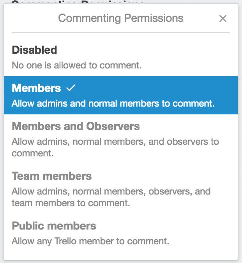Click the partially hidden heading behind the popup
The width and height of the screenshot is (242, 263).
(x=78, y=2)
